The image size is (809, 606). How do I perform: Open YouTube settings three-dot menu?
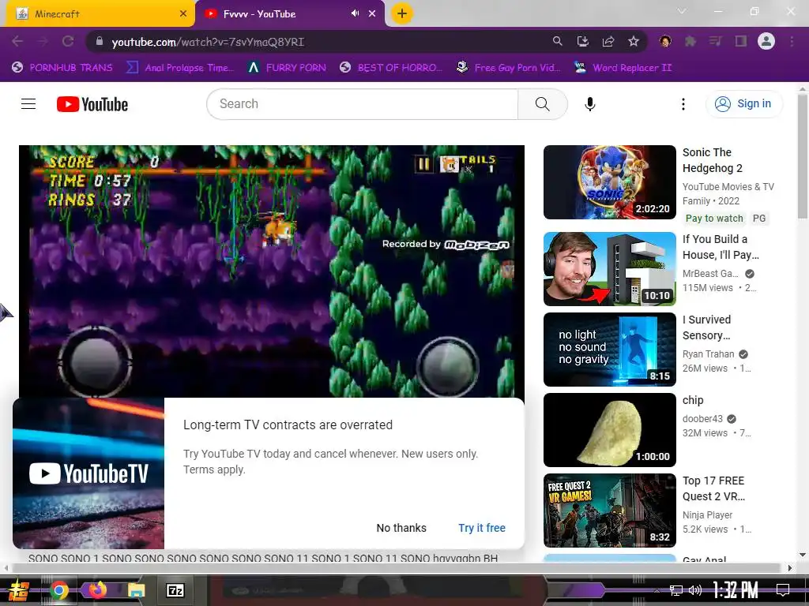[683, 104]
